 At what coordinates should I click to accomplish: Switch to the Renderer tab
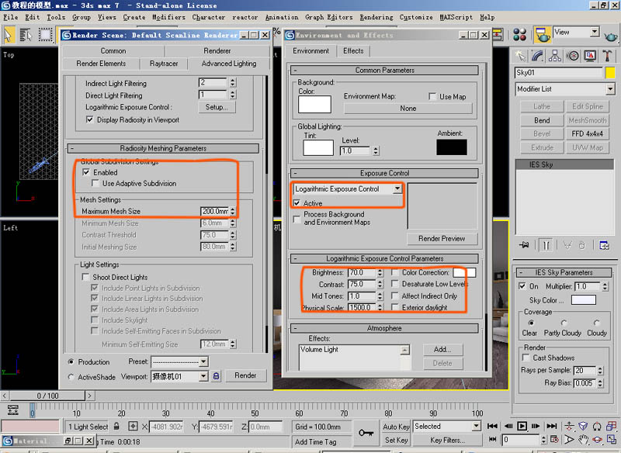coord(217,51)
